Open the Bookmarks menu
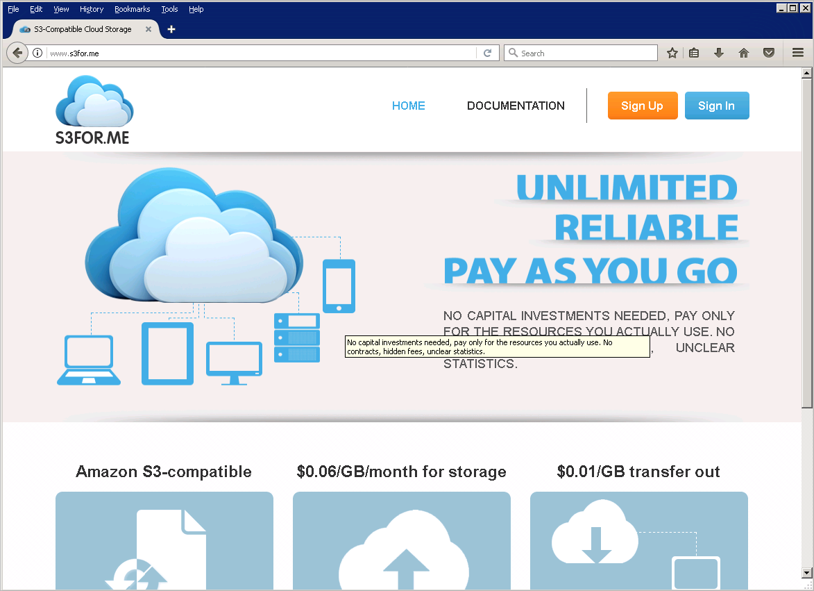 [133, 9]
